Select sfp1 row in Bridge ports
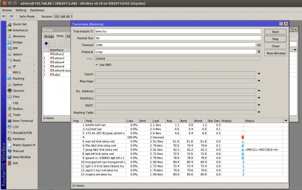This screenshot has height=190, width=302. coord(57,74)
